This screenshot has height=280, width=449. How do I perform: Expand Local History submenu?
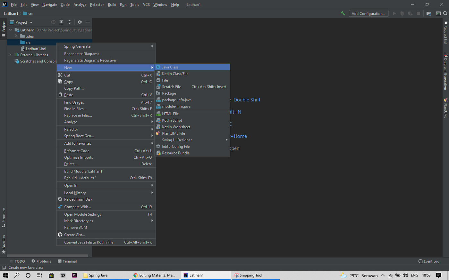coord(106,193)
